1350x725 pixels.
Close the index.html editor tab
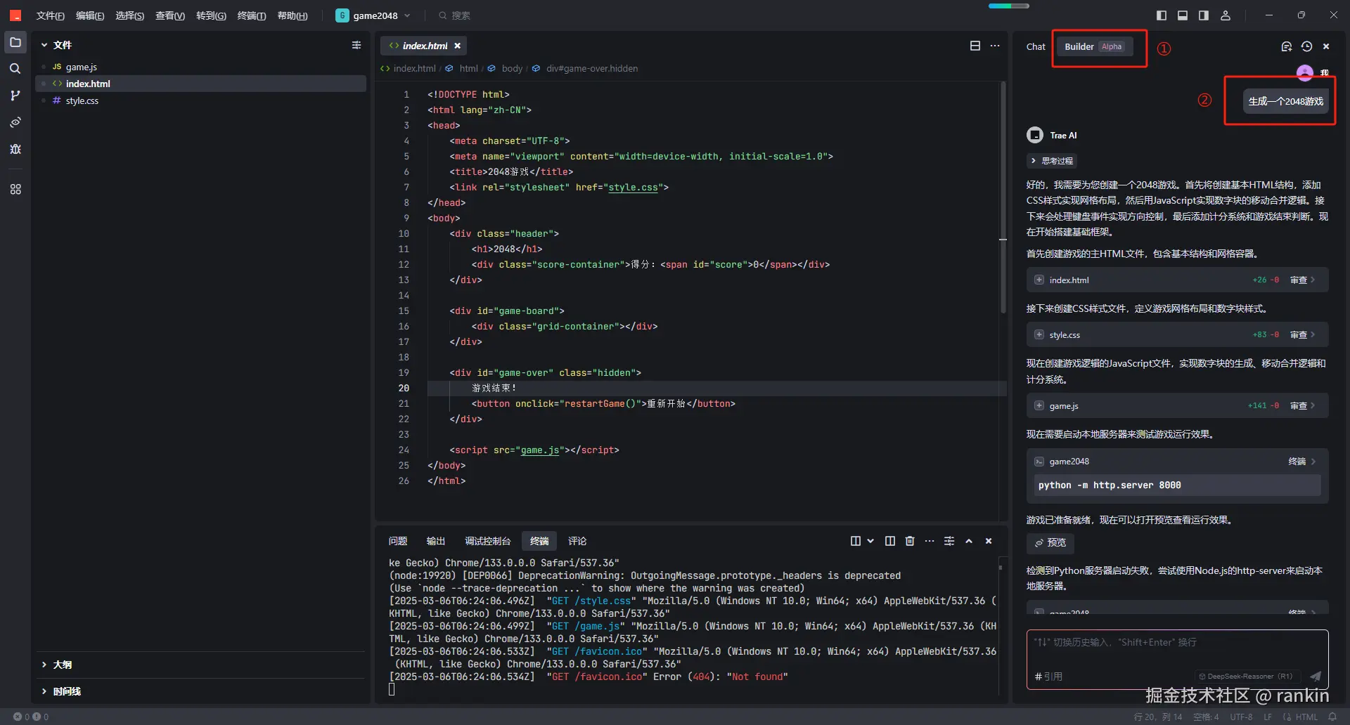coord(458,46)
